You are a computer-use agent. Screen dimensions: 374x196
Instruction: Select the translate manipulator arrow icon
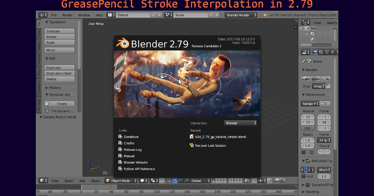pos(175,180)
